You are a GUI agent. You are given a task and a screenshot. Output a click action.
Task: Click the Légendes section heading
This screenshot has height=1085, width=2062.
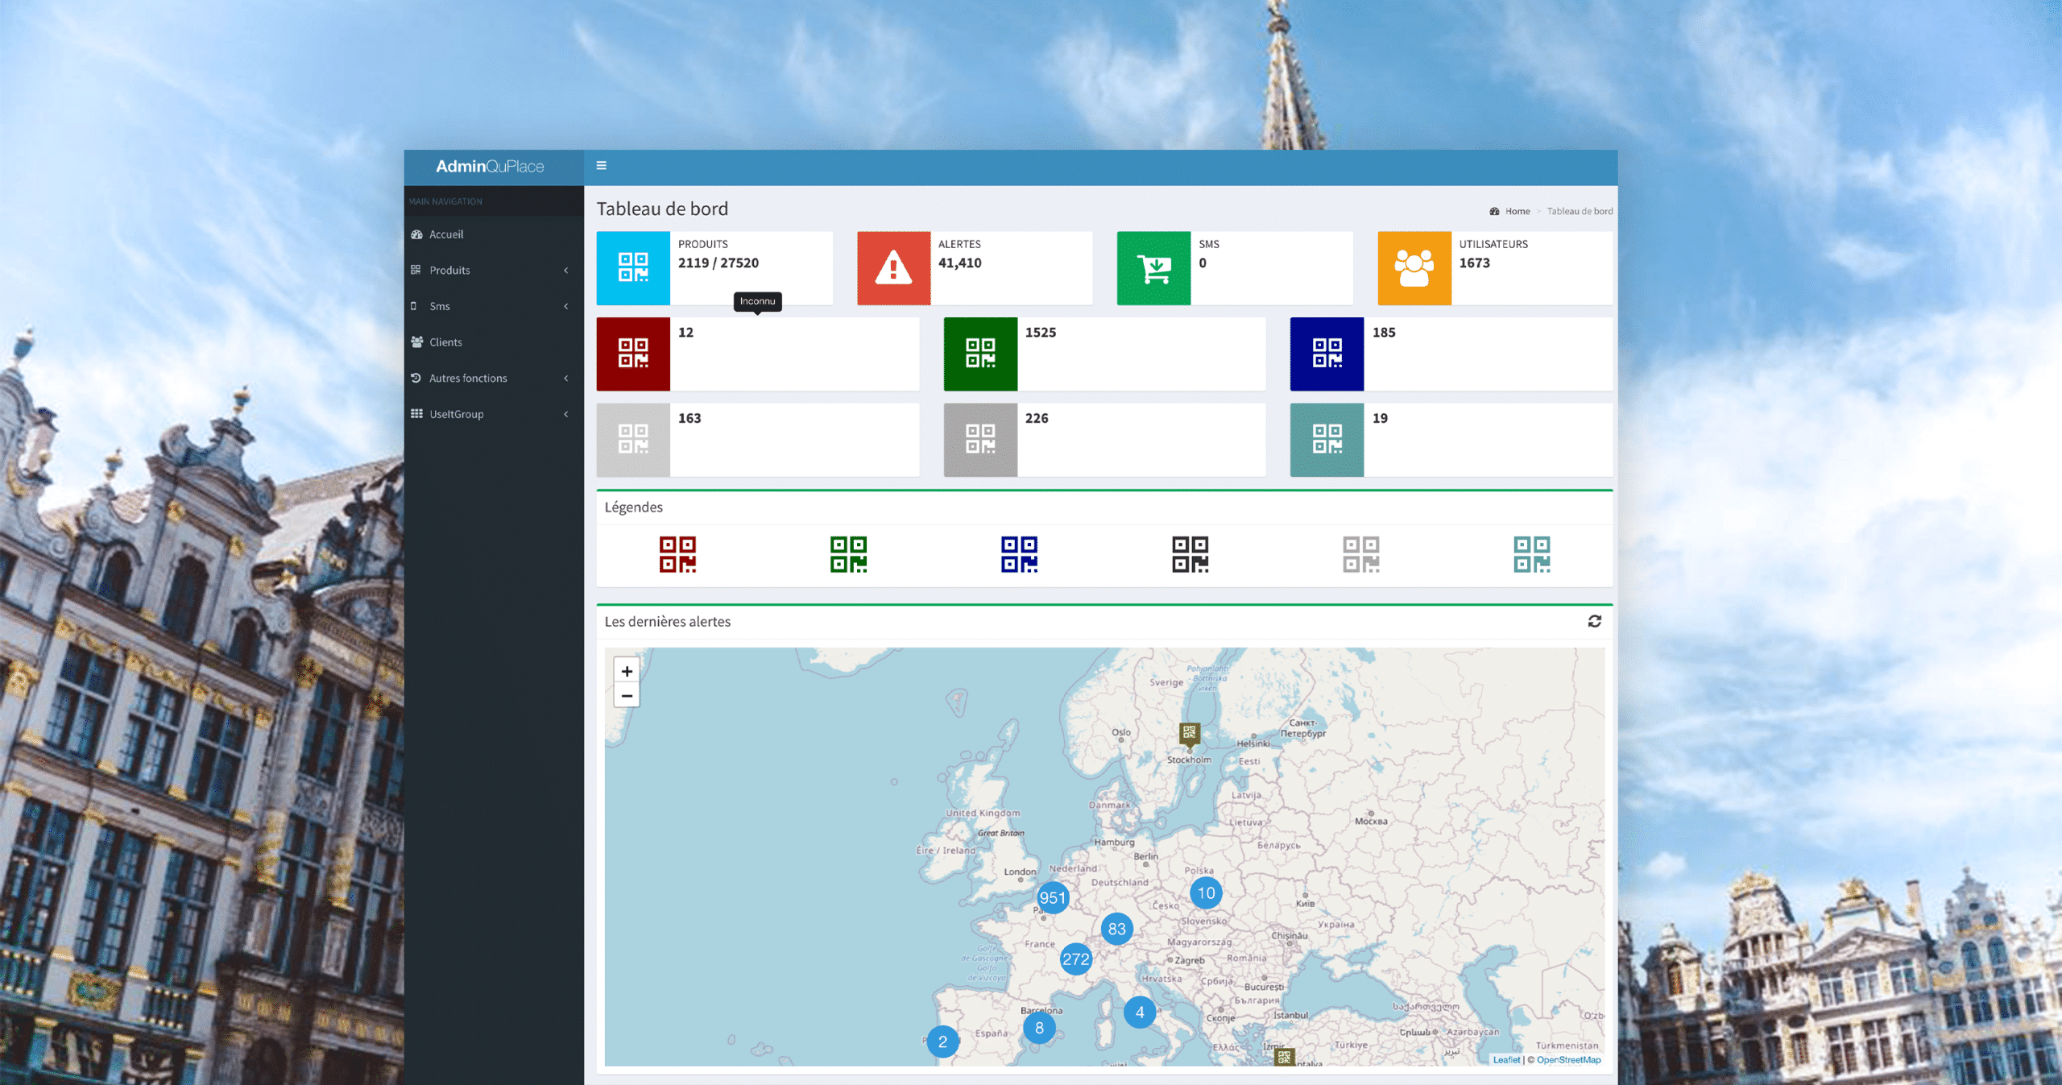[x=633, y=507]
